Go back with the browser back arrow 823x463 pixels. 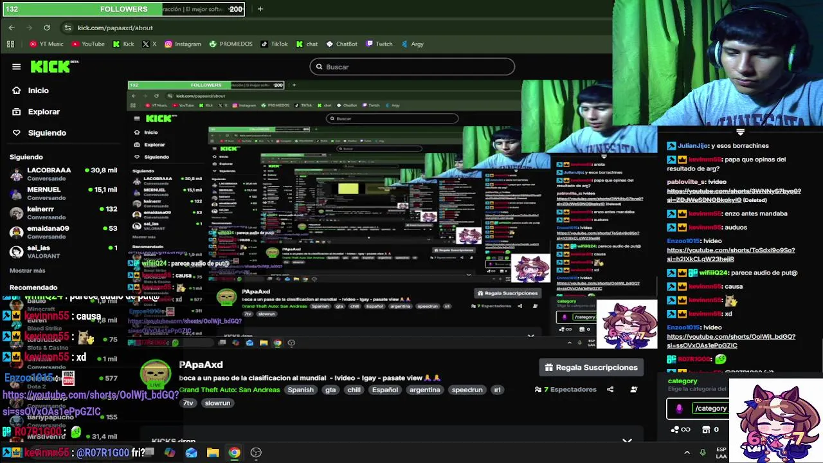(12, 28)
